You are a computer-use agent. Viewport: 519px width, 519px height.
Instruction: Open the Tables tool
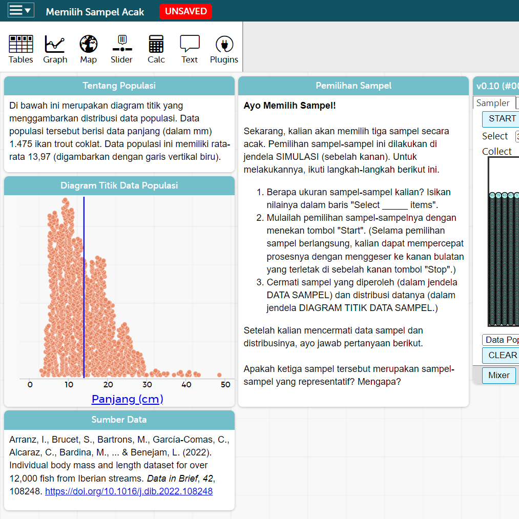[20, 49]
